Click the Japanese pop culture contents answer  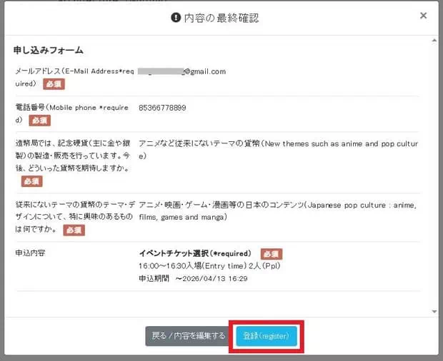[277, 210]
